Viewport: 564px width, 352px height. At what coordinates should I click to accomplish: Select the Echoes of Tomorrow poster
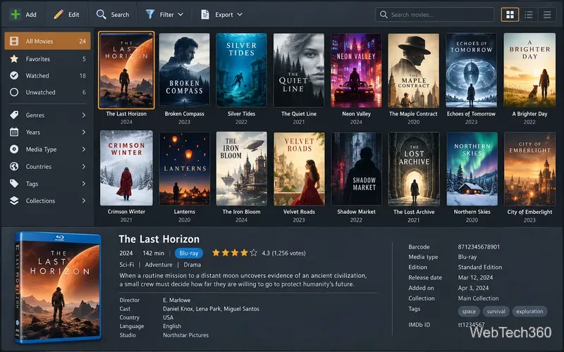tap(471, 70)
